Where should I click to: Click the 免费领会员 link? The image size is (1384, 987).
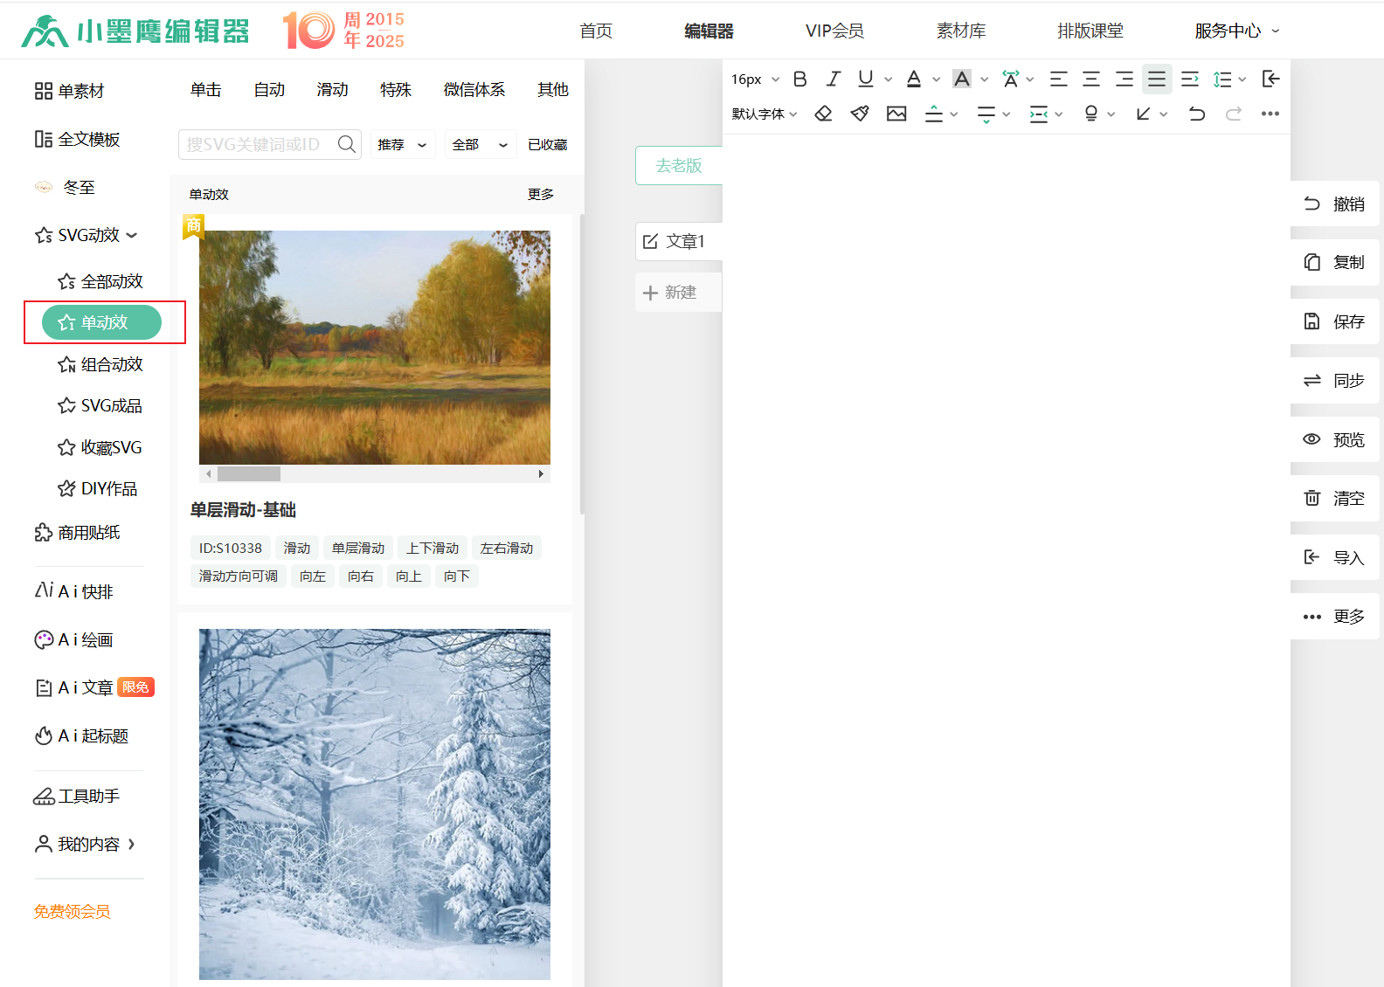tap(73, 911)
